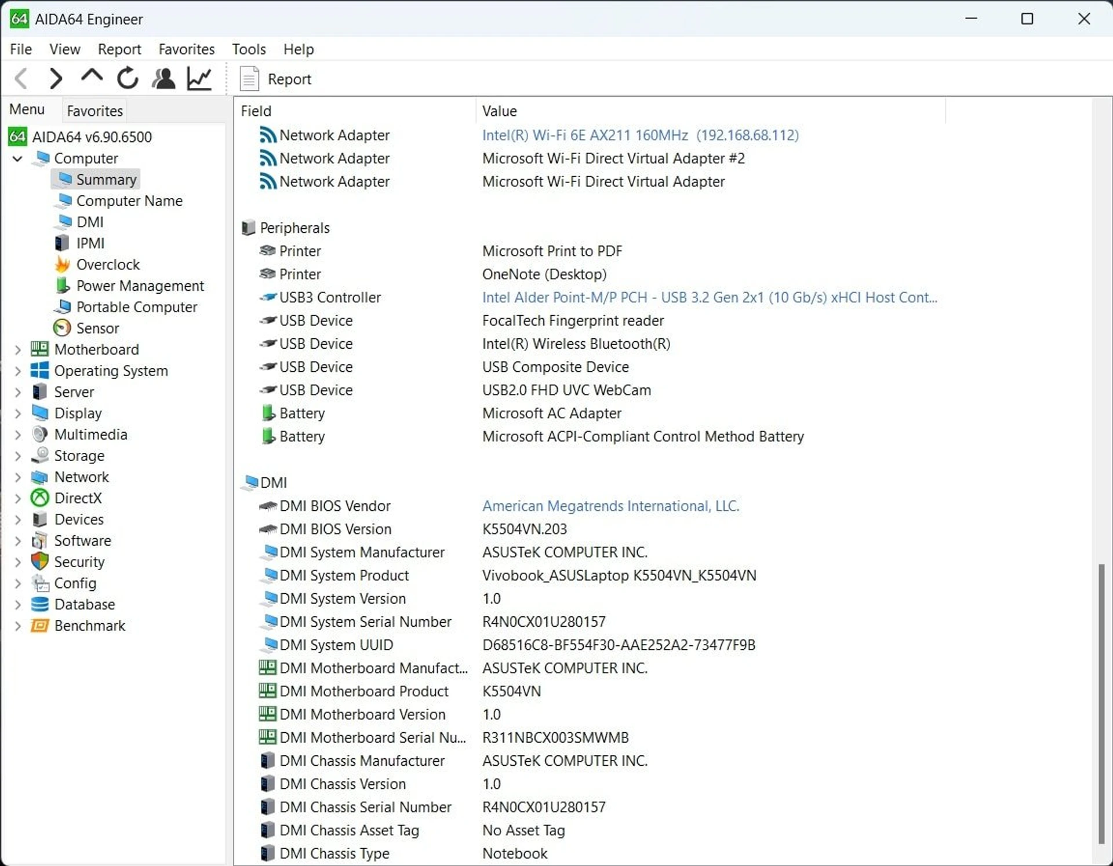Expand the Benchmark tree node
This screenshot has width=1113, height=866.
(x=17, y=626)
